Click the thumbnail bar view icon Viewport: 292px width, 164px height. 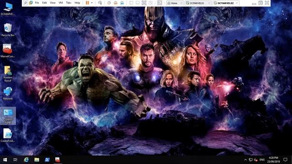(x=138, y=3)
